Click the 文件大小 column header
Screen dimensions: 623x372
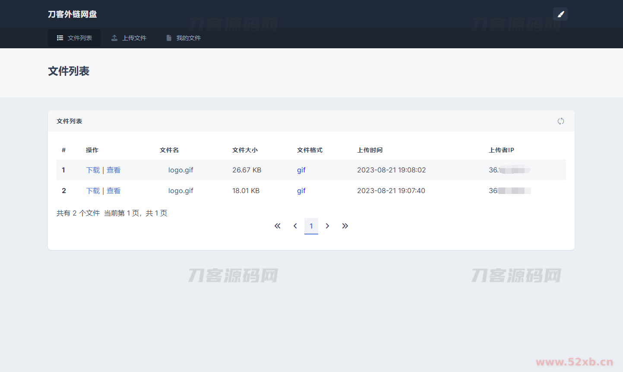pos(245,150)
